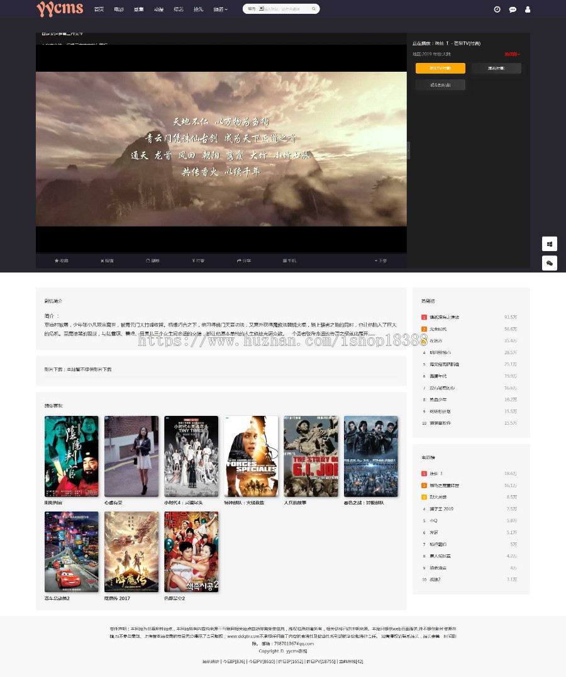
Task: Open the 降魔传 2017 movie poster
Action: [131, 552]
